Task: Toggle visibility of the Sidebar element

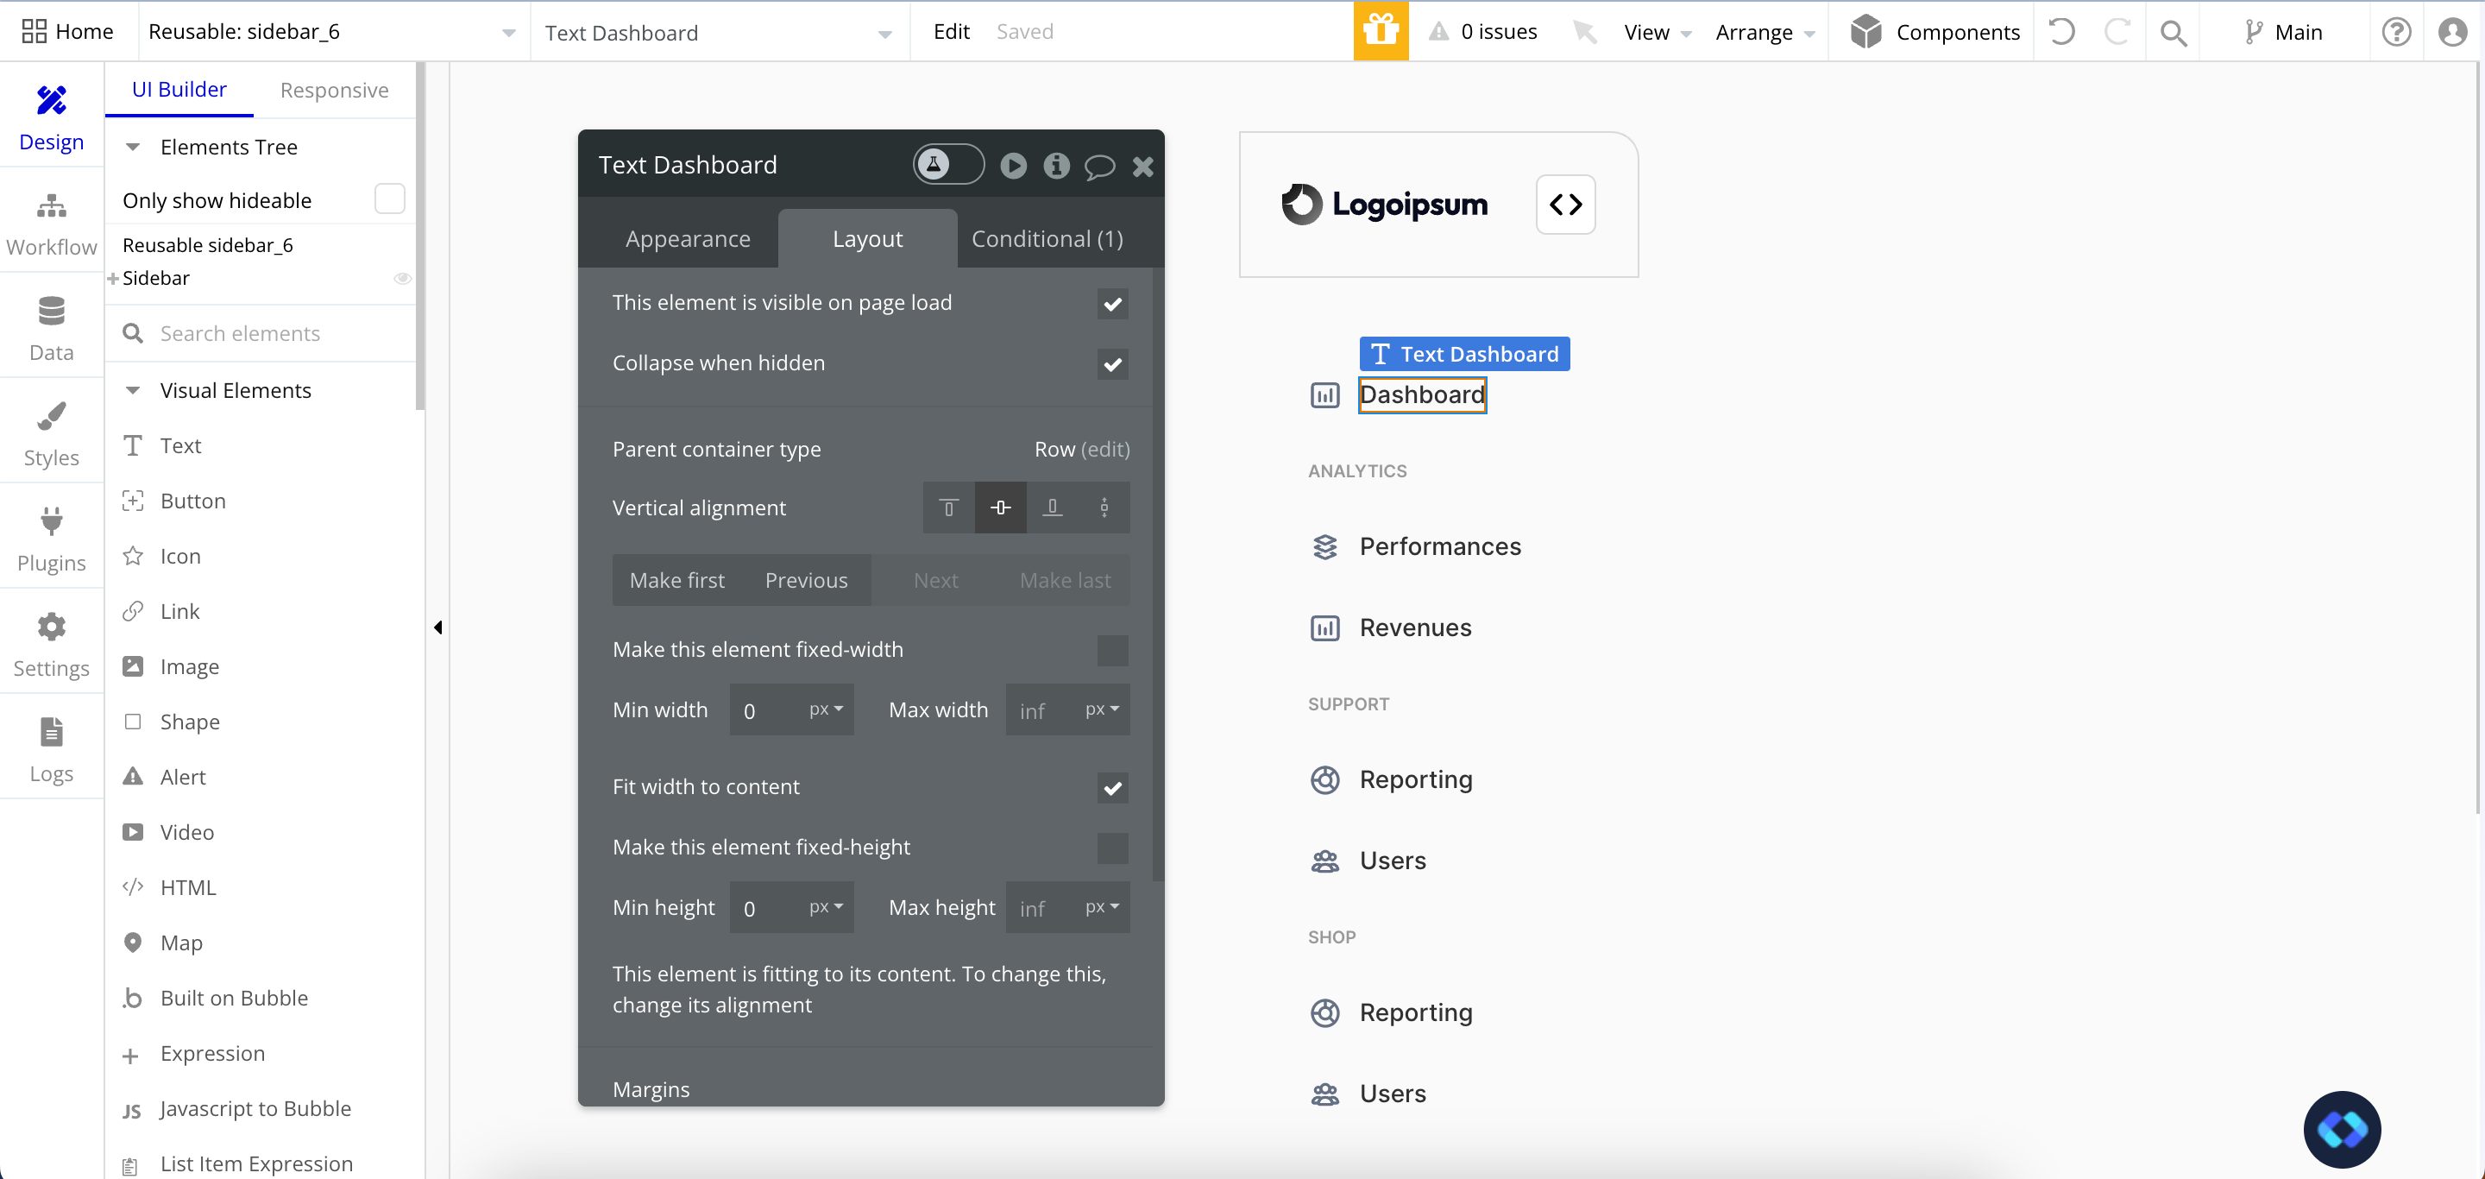Action: point(402,278)
